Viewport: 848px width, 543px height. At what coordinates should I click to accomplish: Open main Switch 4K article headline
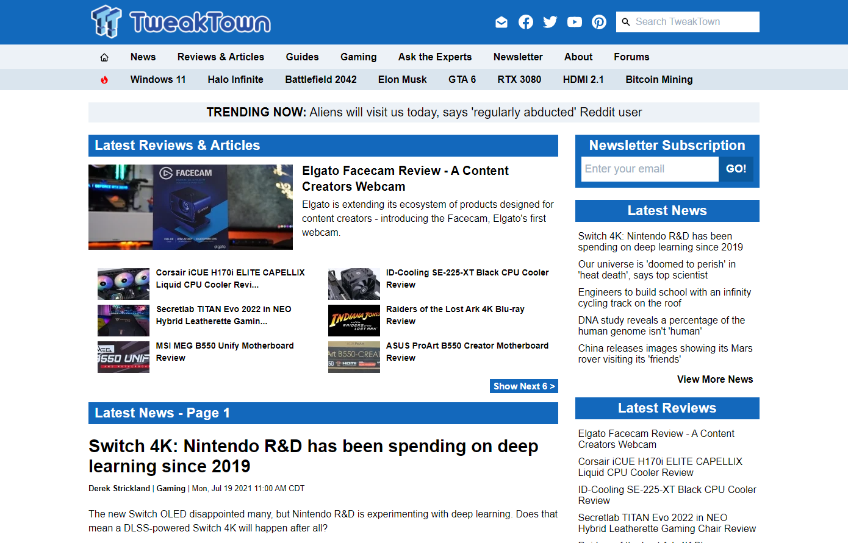coord(313,456)
